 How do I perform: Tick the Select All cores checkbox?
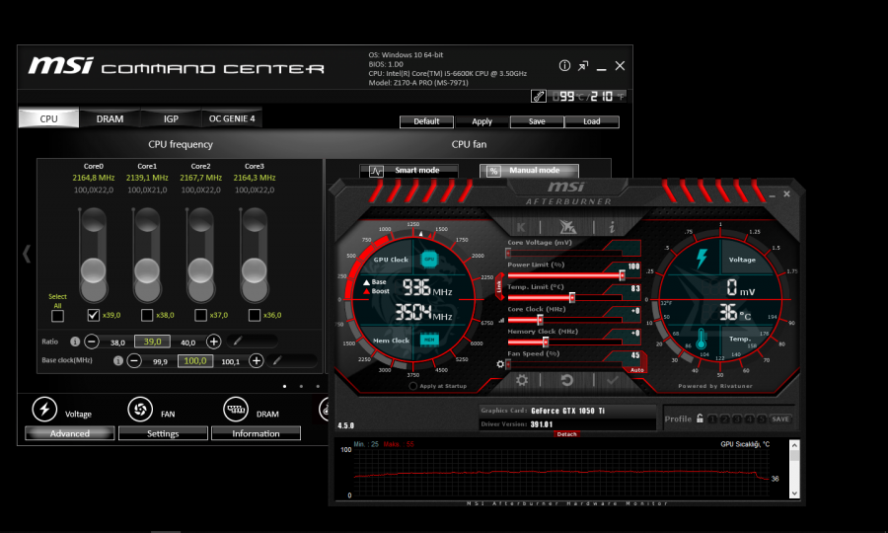[57, 316]
